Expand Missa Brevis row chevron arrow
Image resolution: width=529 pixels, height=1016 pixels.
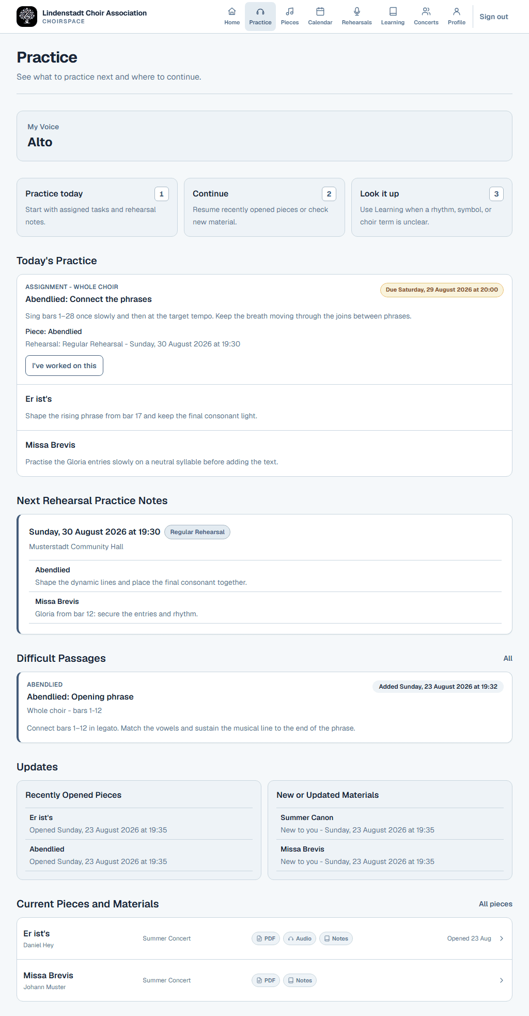click(501, 980)
